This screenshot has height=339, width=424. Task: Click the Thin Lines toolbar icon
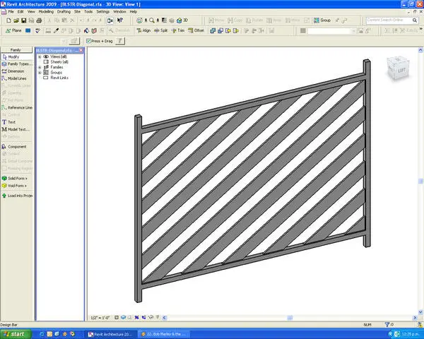click(164, 20)
